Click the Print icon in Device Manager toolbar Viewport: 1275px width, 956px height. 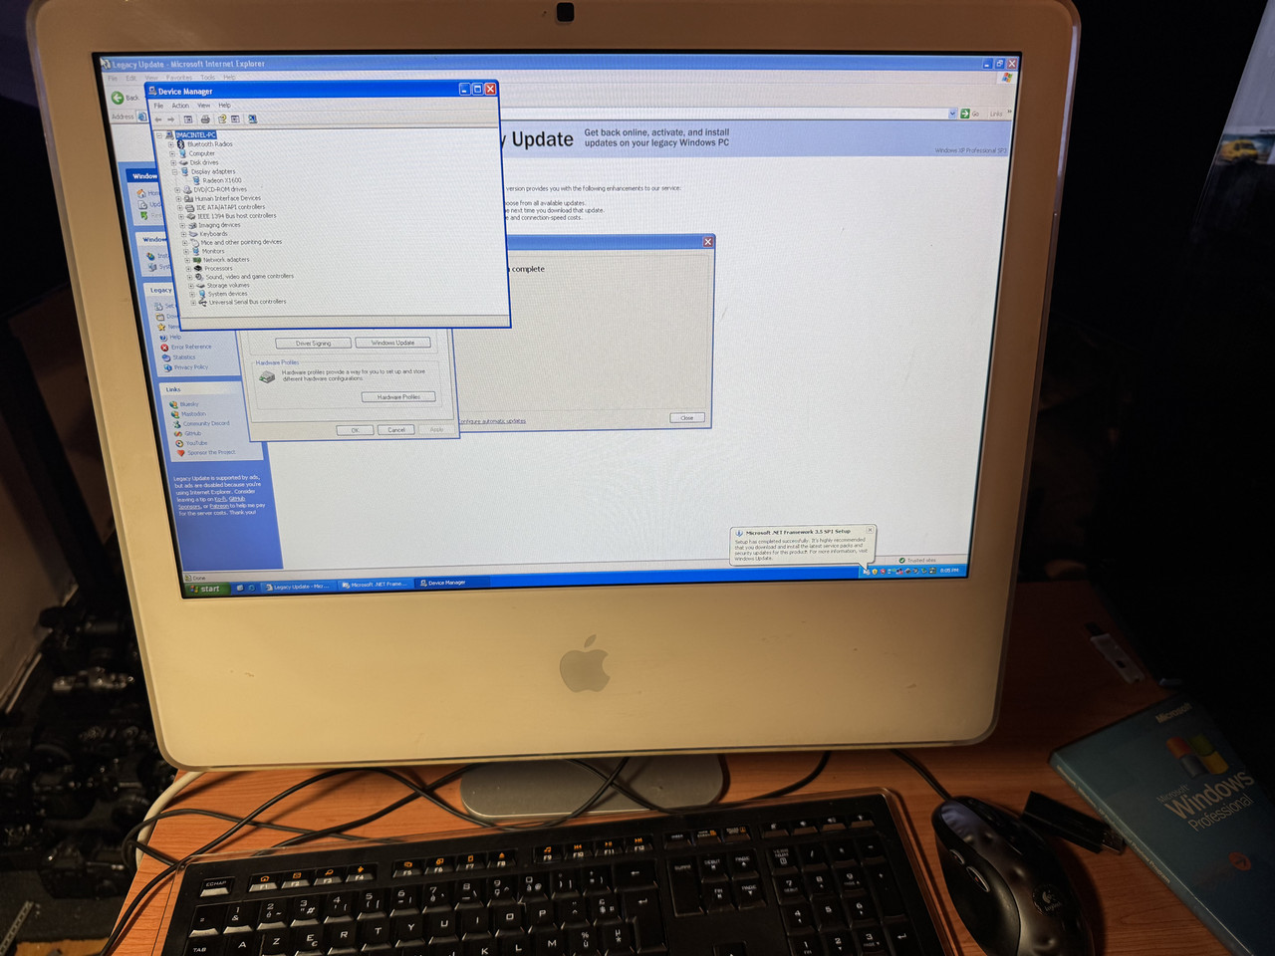pos(205,119)
